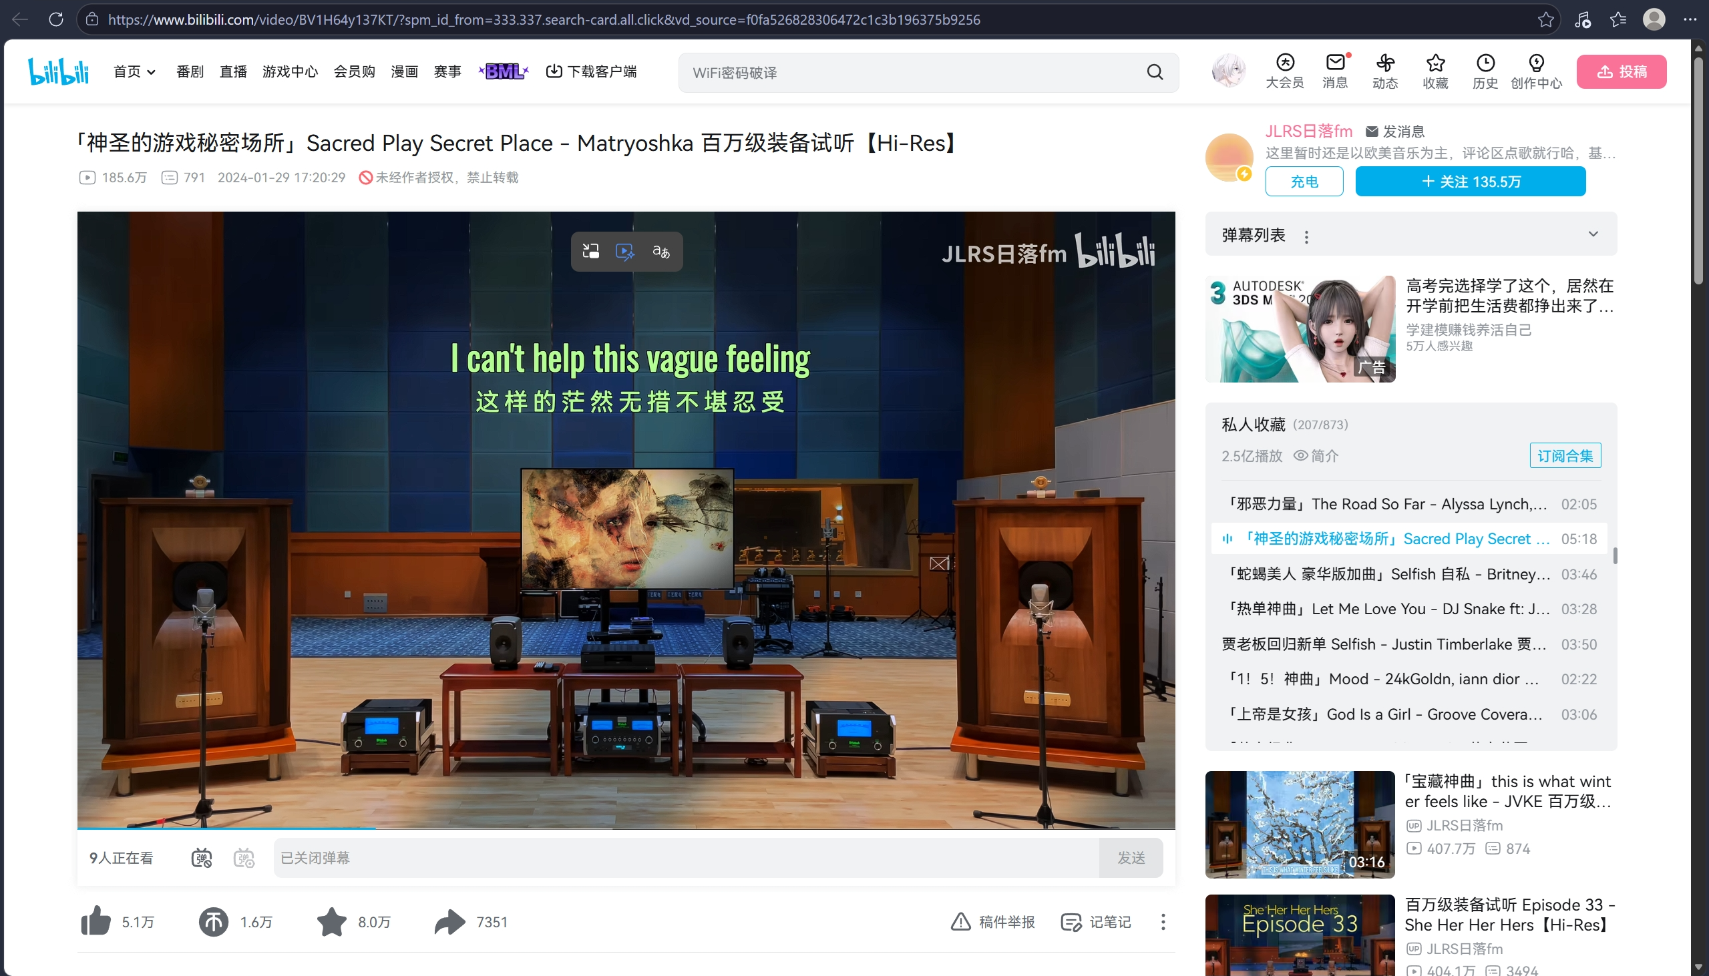
Task: Click 发消息 to message uploader
Action: click(x=1395, y=132)
